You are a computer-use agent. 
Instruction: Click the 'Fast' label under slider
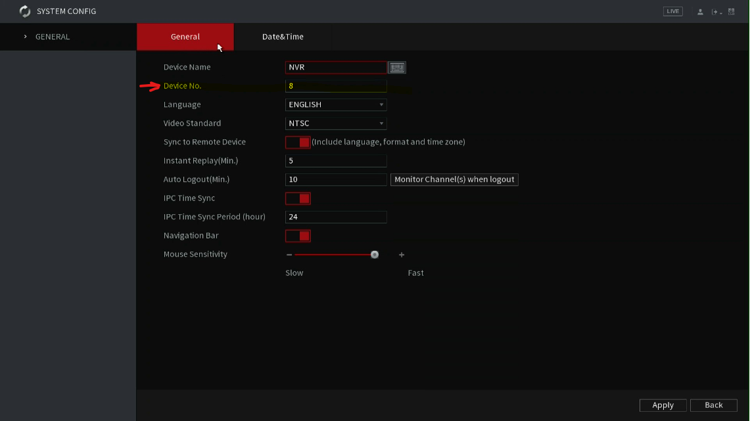[x=415, y=273]
